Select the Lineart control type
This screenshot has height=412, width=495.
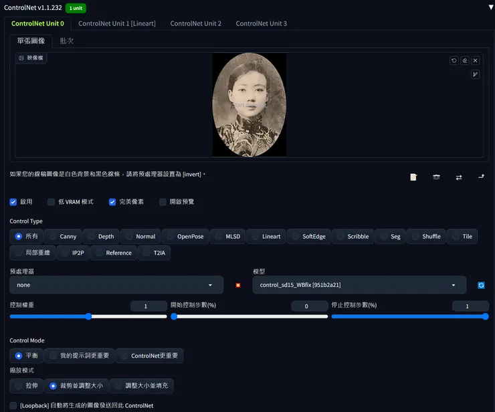[266, 237]
